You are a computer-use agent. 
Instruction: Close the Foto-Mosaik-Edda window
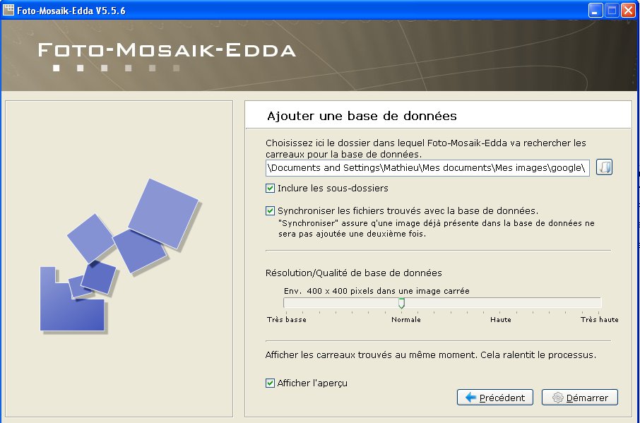pos(628,10)
